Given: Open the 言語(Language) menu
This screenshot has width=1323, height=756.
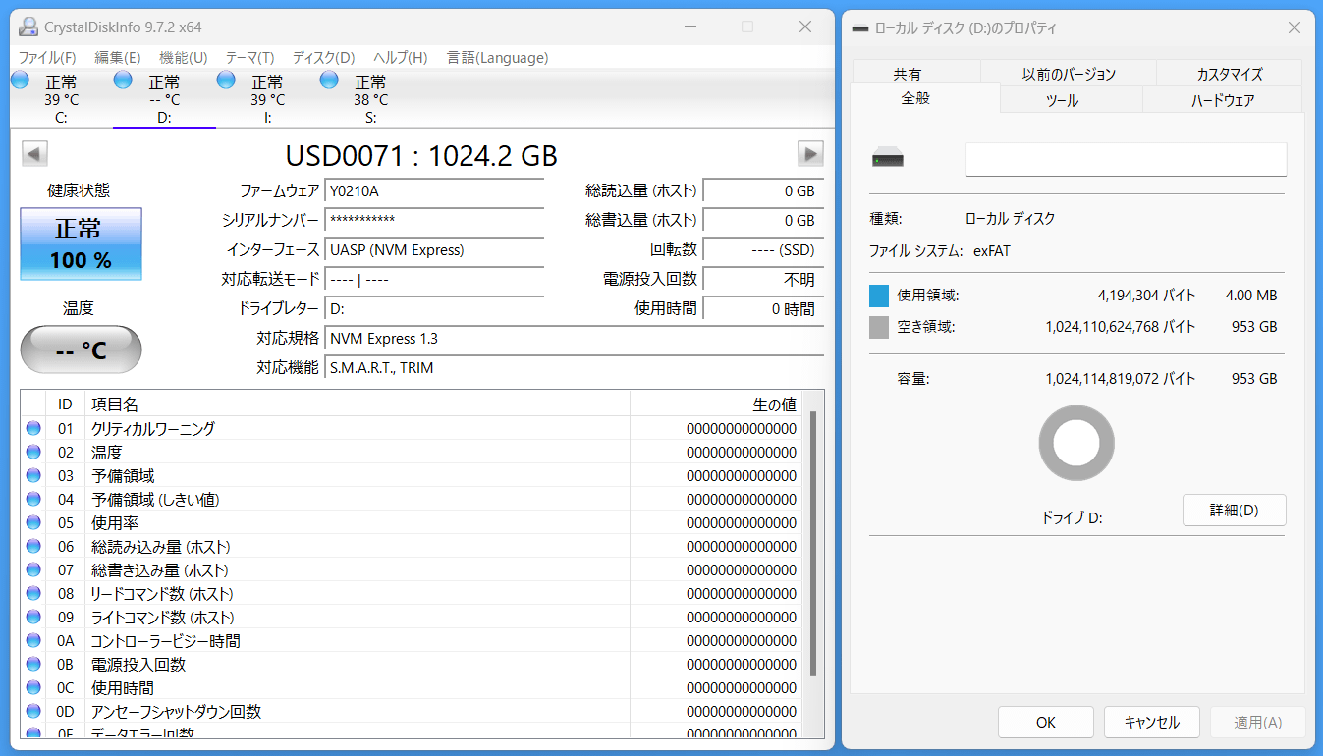Looking at the screenshot, I should (x=497, y=58).
